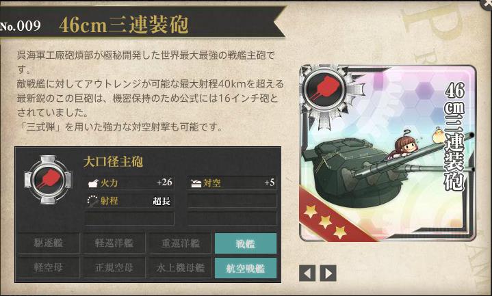Screen dimensions: 492x296
Task: Click the firepower 火力 stat icon
Action: [93, 183]
